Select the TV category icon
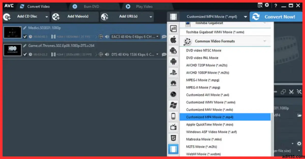Image resolution: width=305 pixels, height=159 pixels. (x=173, y=127)
